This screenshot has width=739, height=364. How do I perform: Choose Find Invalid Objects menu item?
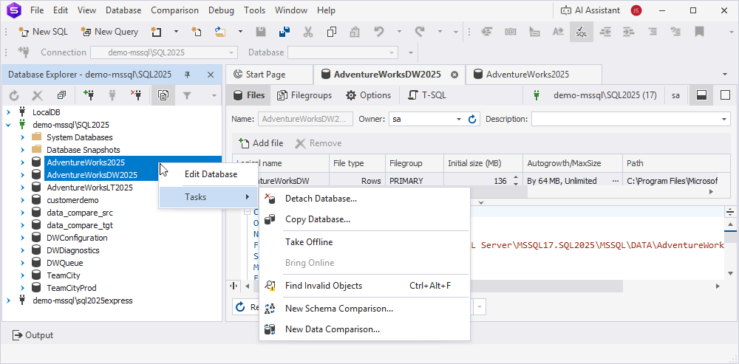365,286
